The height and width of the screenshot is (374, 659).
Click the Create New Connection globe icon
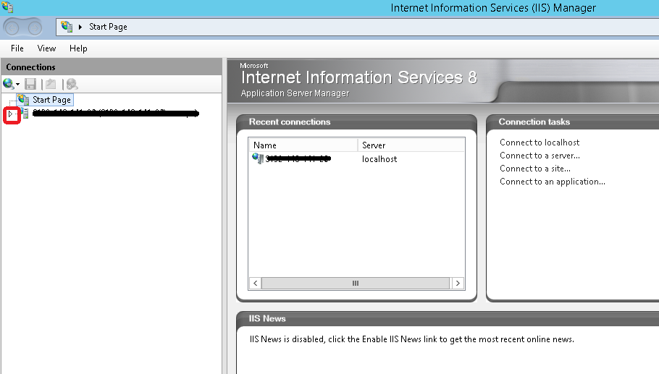(x=8, y=84)
